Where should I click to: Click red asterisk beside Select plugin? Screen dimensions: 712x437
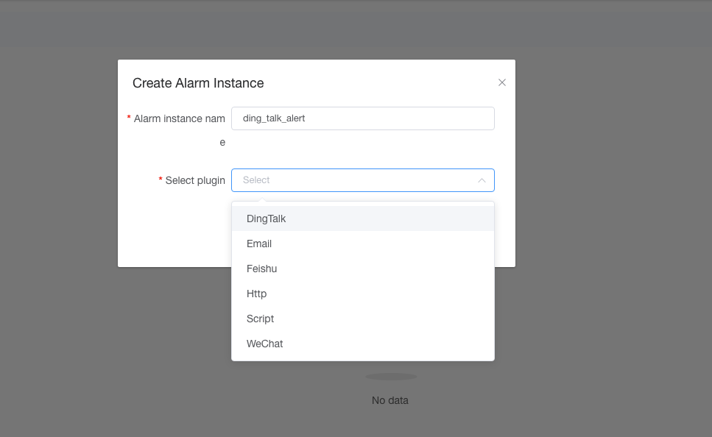pyautogui.click(x=161, y=180)
